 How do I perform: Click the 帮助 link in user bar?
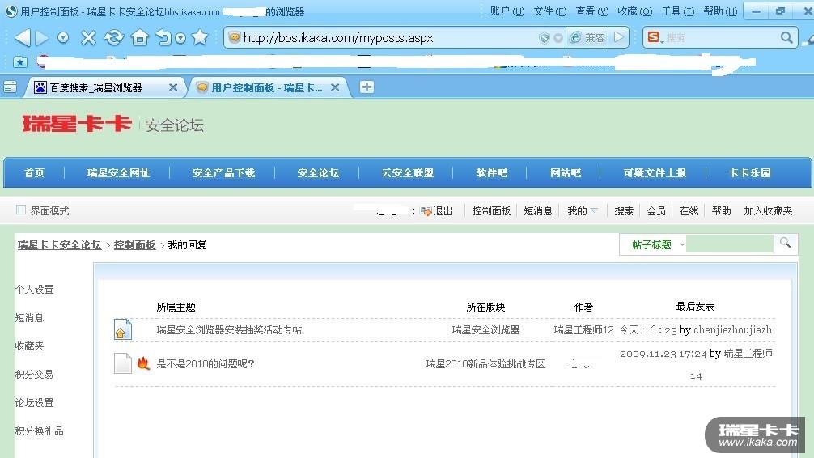click(x=721, y=211)
